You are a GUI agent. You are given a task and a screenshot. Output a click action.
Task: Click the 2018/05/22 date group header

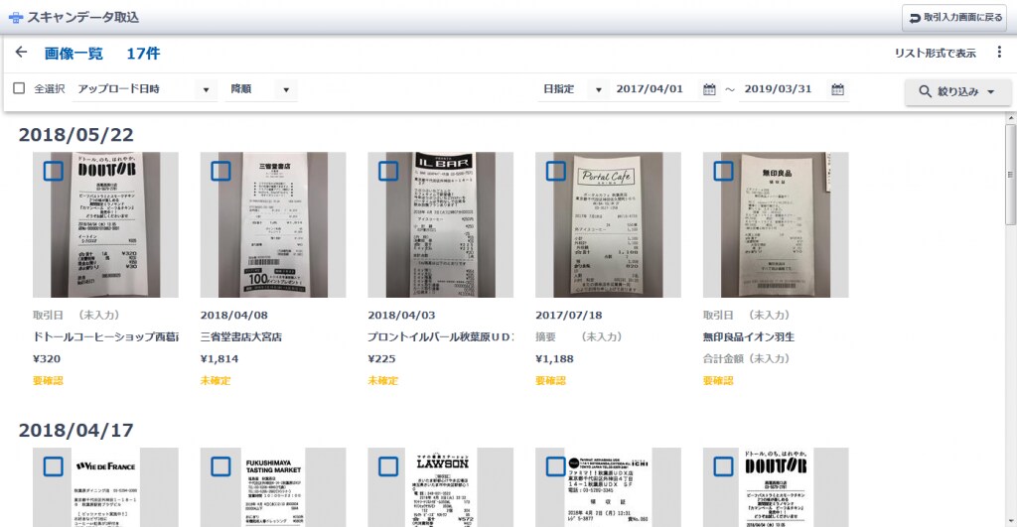coord(75,134)
